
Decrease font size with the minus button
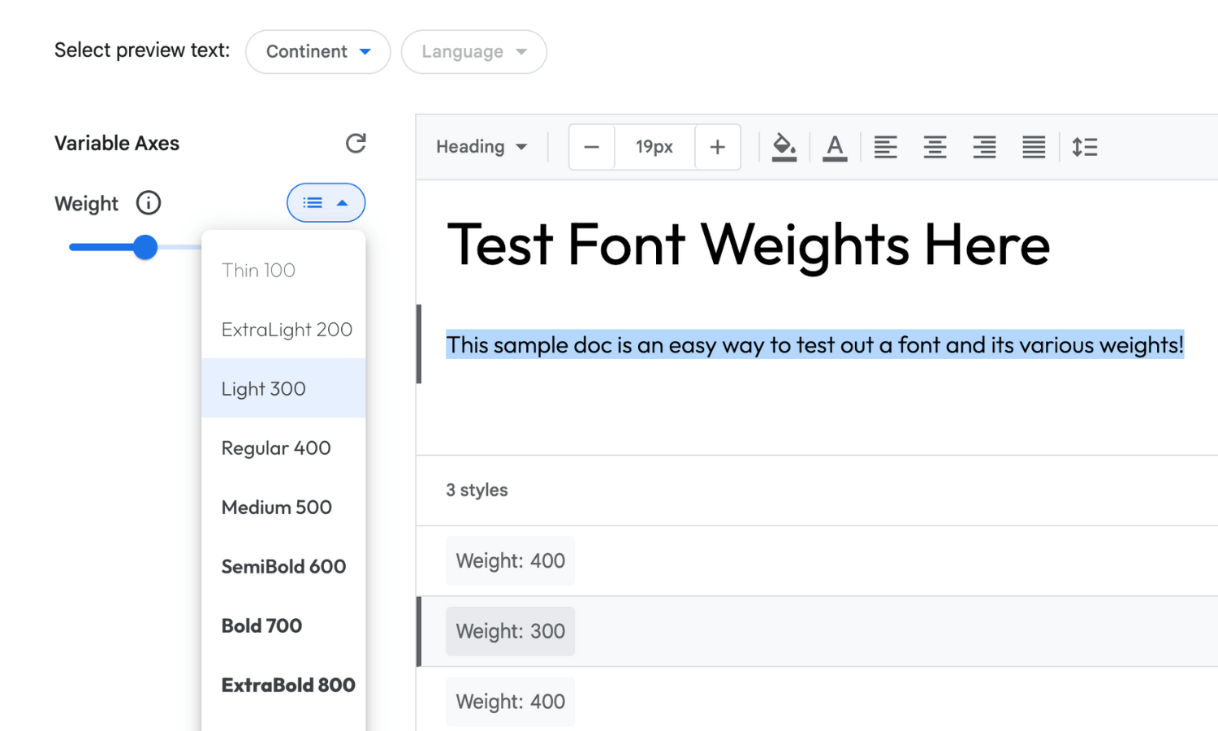(591, 147)
